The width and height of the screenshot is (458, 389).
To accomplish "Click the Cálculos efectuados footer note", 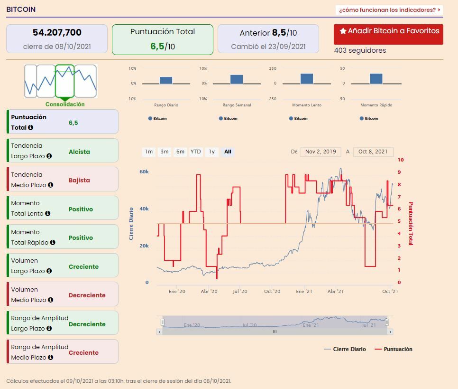I will click(119, 381).
